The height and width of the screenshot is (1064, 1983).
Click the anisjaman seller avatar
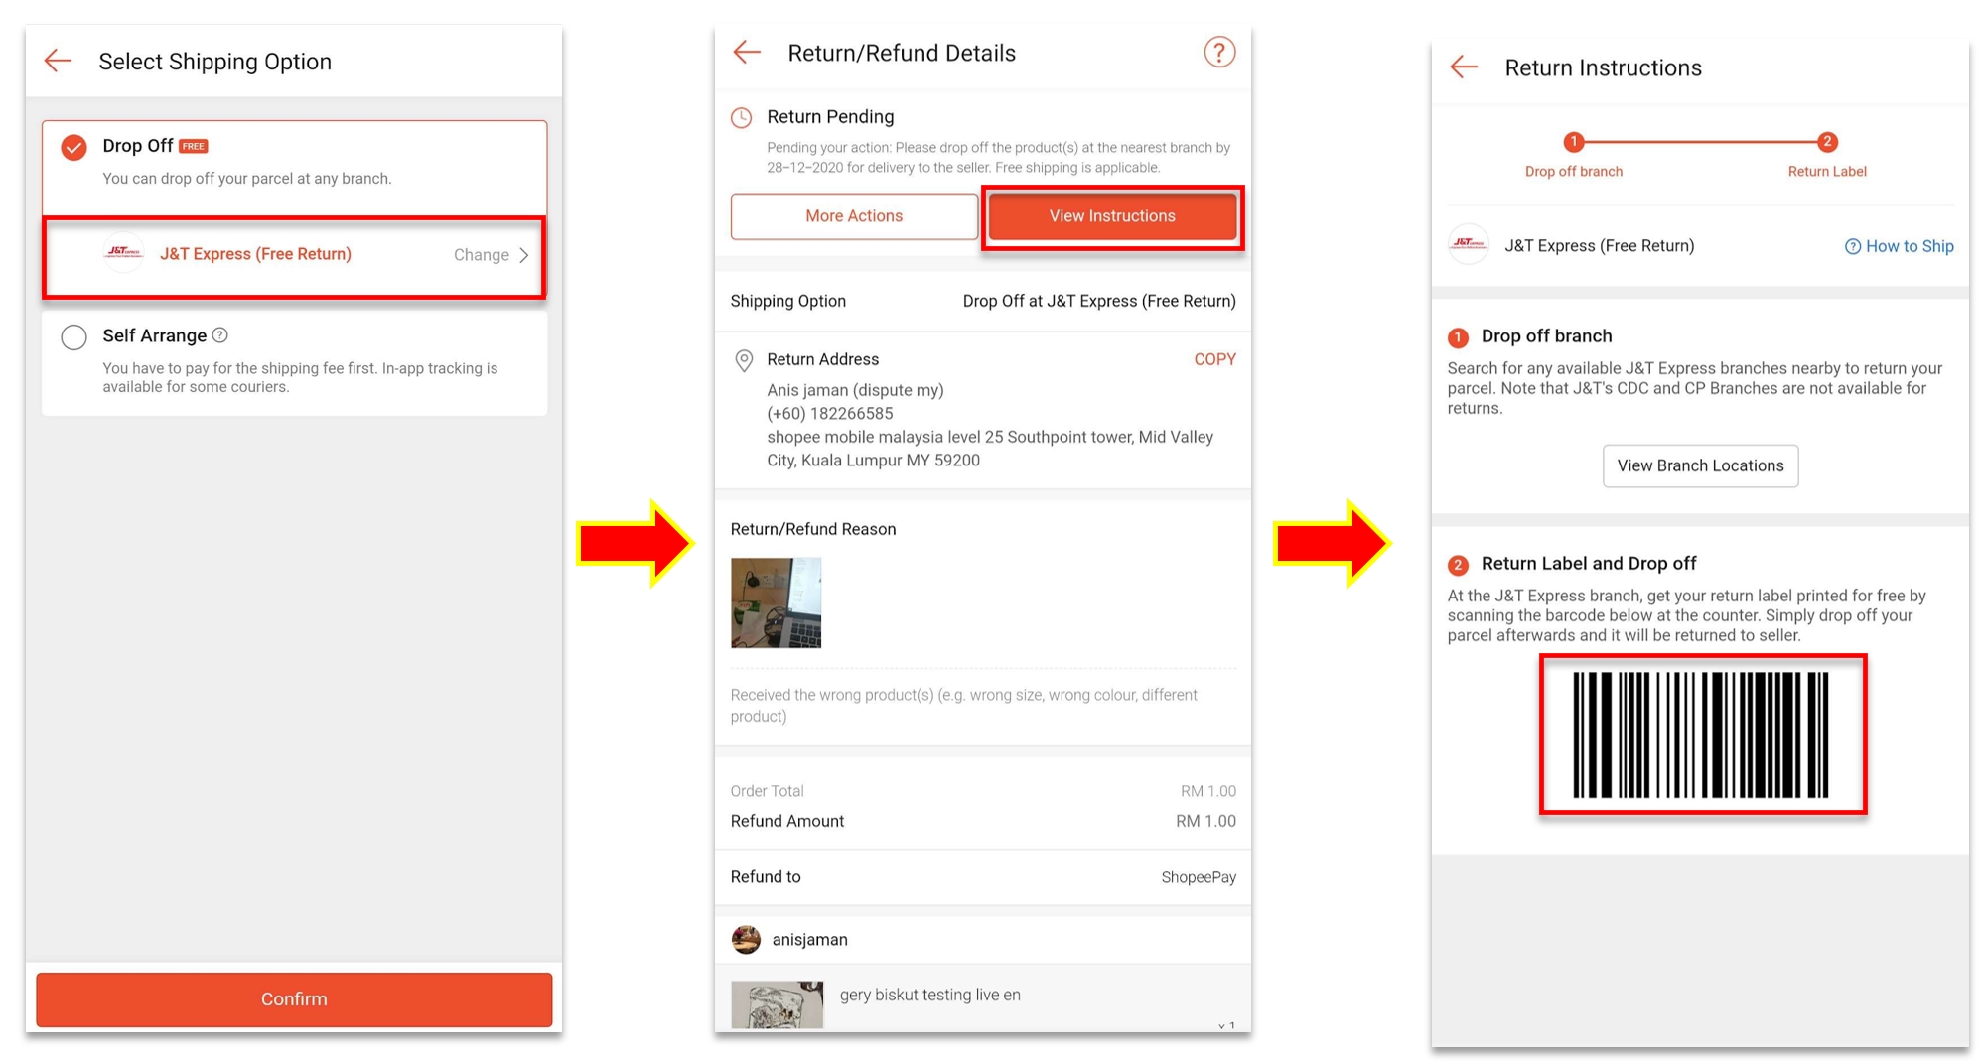click(x=746, y=939)
